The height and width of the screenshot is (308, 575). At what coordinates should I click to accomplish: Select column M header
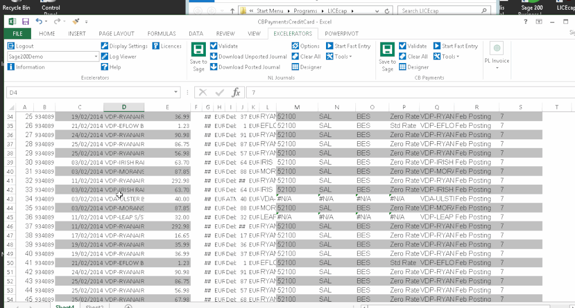coord(297,107)
